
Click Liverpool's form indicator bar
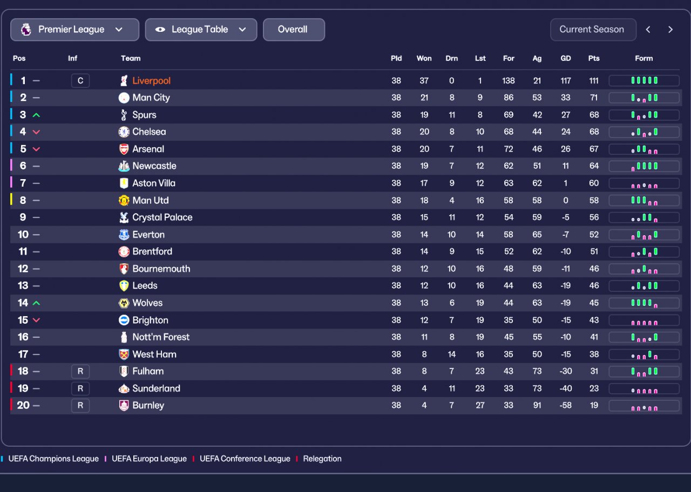pos(644,81)
